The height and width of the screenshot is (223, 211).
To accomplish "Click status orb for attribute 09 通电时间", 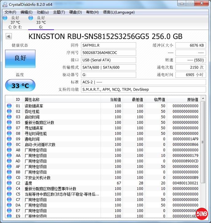I will (9, 139).
